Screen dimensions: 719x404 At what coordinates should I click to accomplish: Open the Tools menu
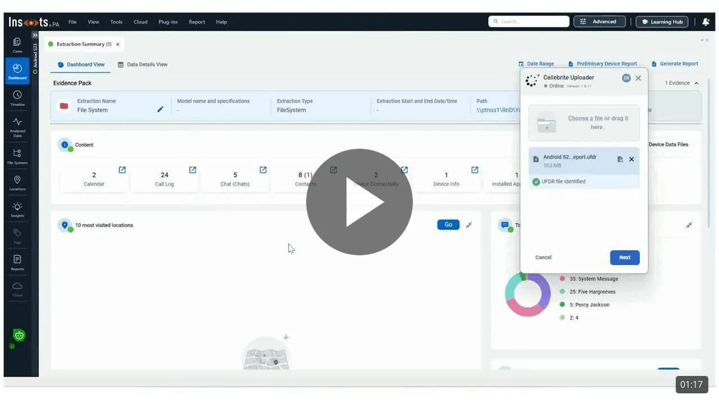116,22
